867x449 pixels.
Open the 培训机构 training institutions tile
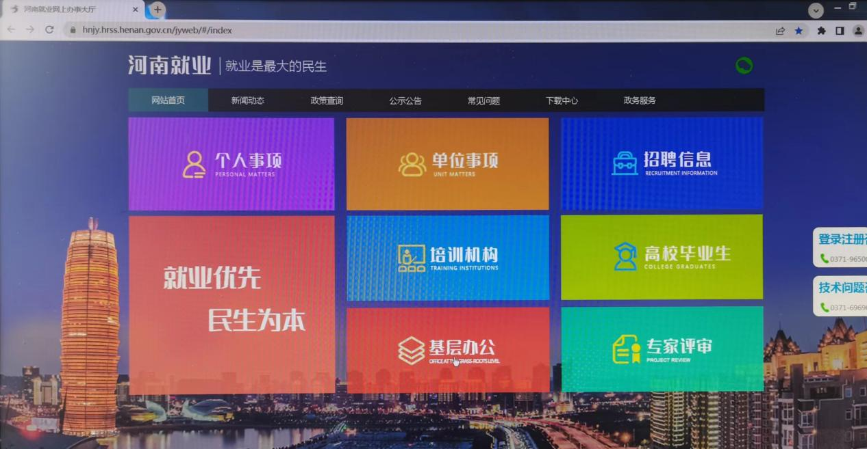[448, 258]
